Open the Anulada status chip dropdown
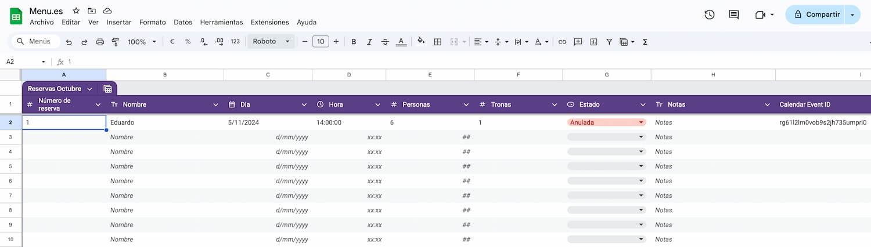This screenshot has height=247, width=871. (641, 122)
